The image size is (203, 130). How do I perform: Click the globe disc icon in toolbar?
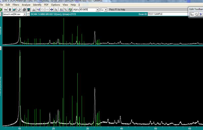(x=70, y=10)
